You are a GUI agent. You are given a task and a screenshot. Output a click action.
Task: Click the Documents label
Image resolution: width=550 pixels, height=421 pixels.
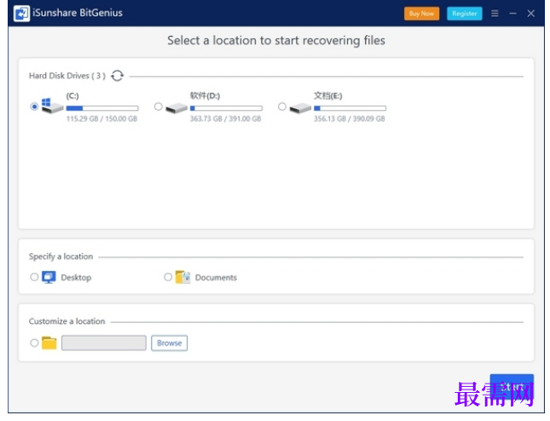216,278
